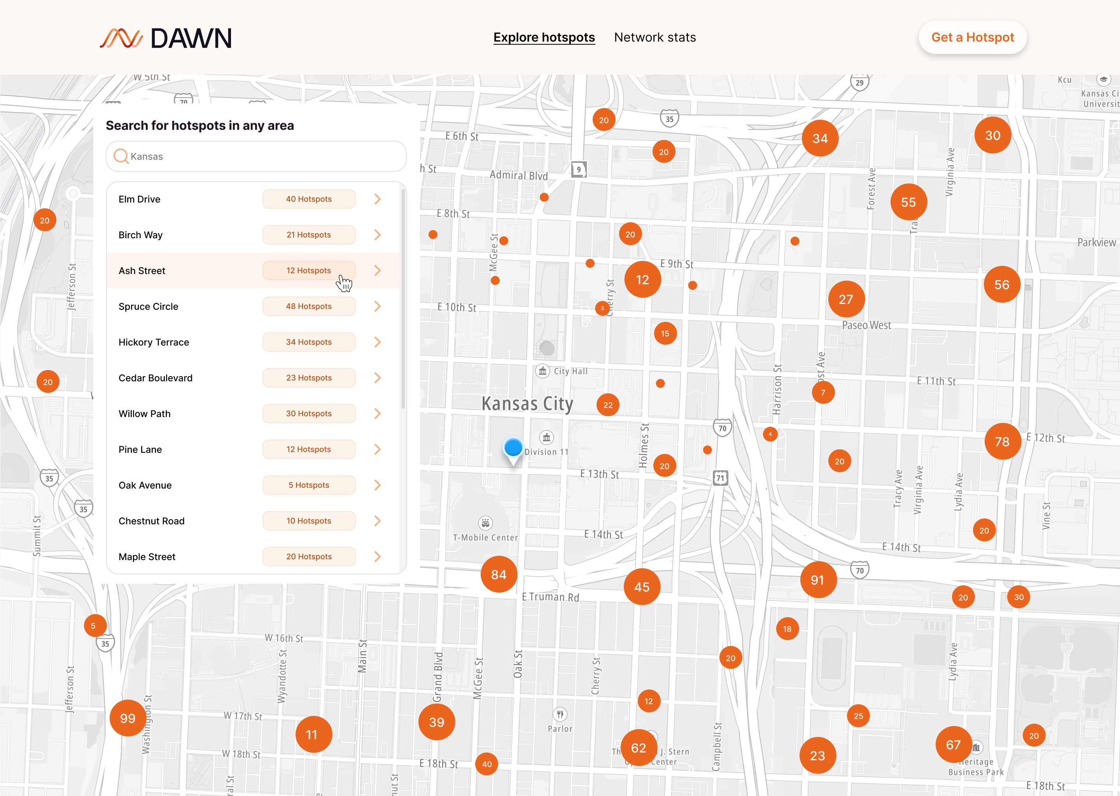Expand the Birch Way row chevron
1120x796 pixels.
point(377,235)
